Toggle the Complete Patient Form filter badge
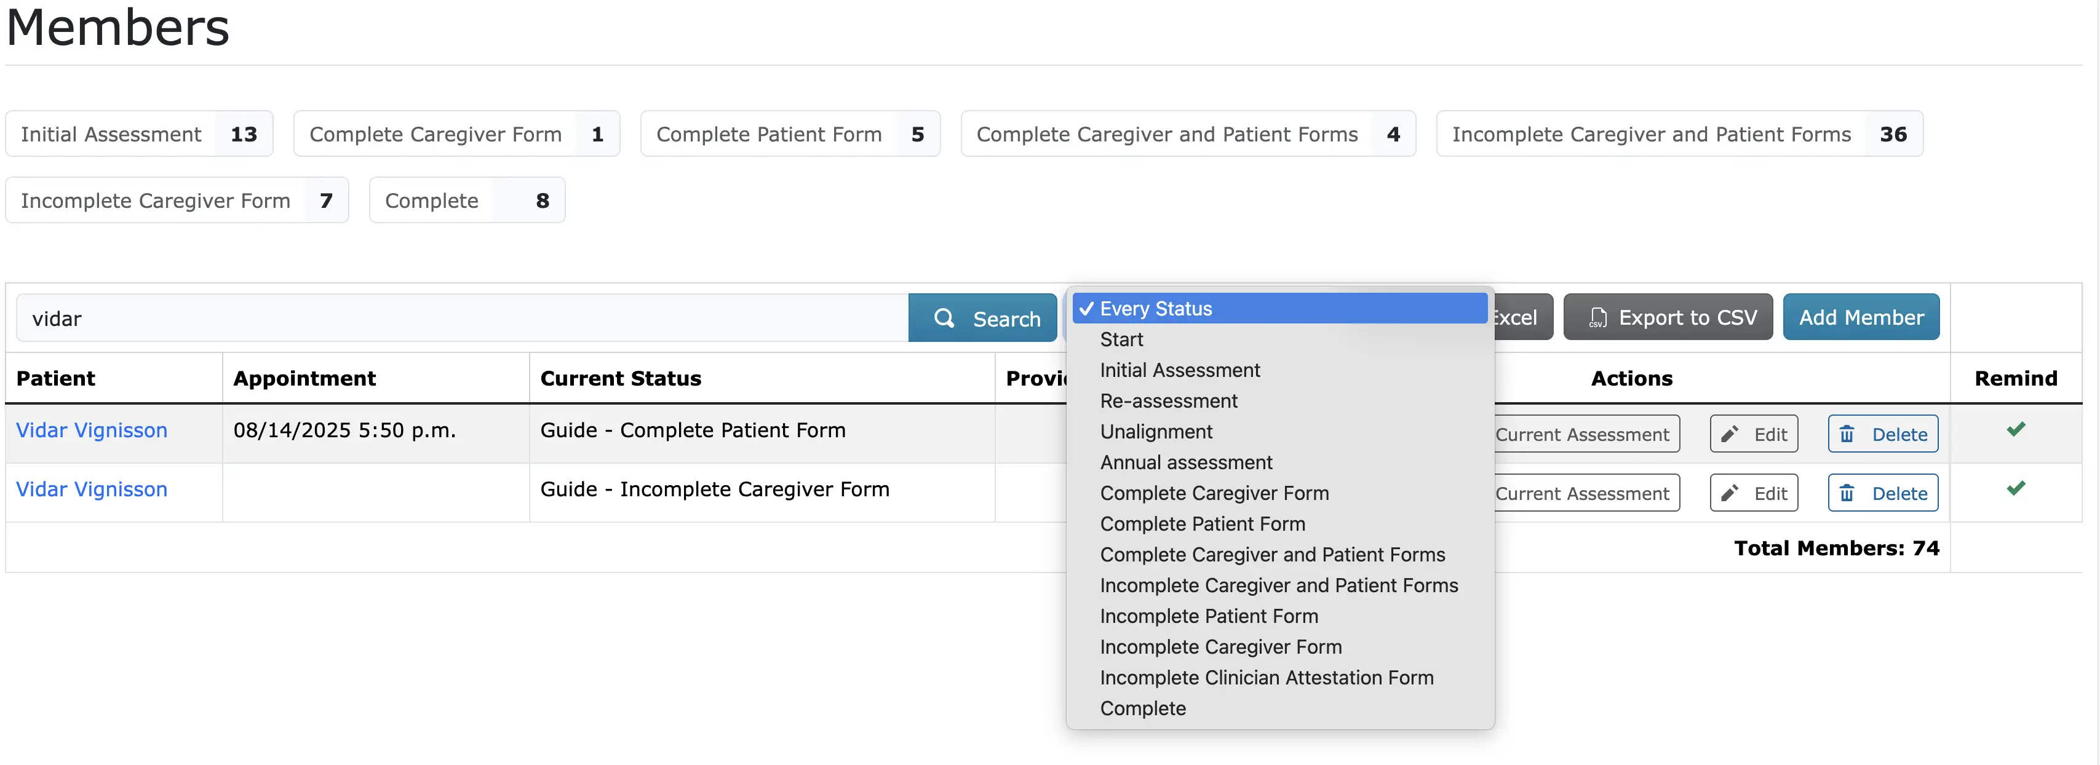 coord(790,135)
